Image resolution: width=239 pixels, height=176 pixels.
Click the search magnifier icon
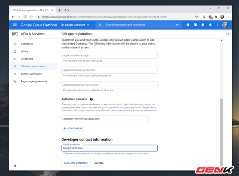(100, 25)
